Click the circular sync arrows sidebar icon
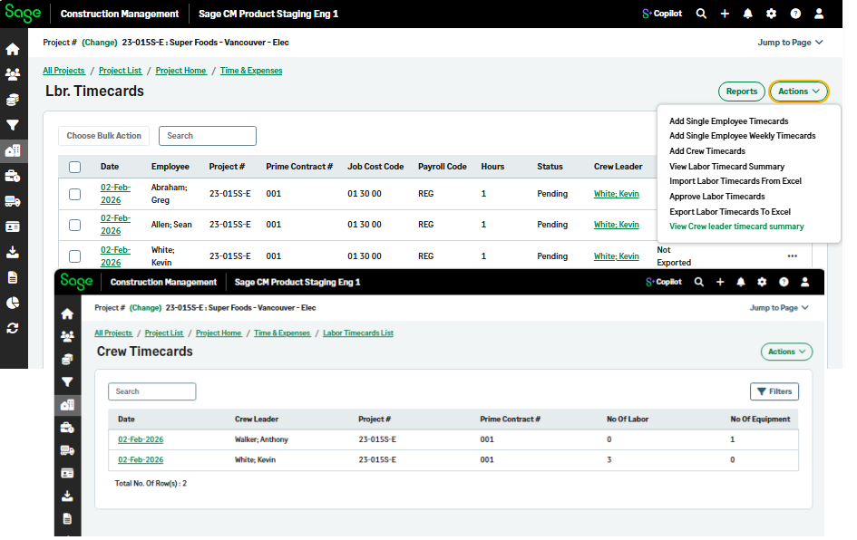The image size is (857, 540). (13, 328)
